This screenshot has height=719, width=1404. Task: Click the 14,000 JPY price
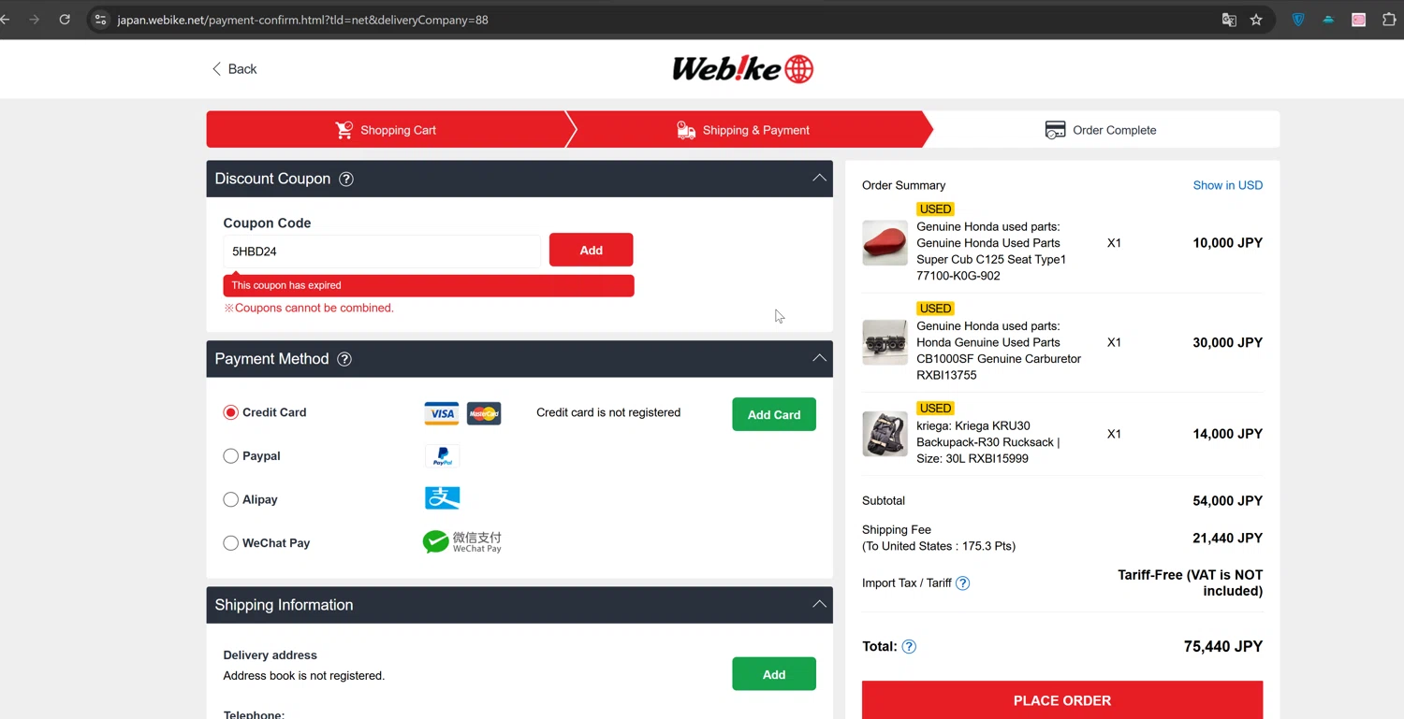1227,434
